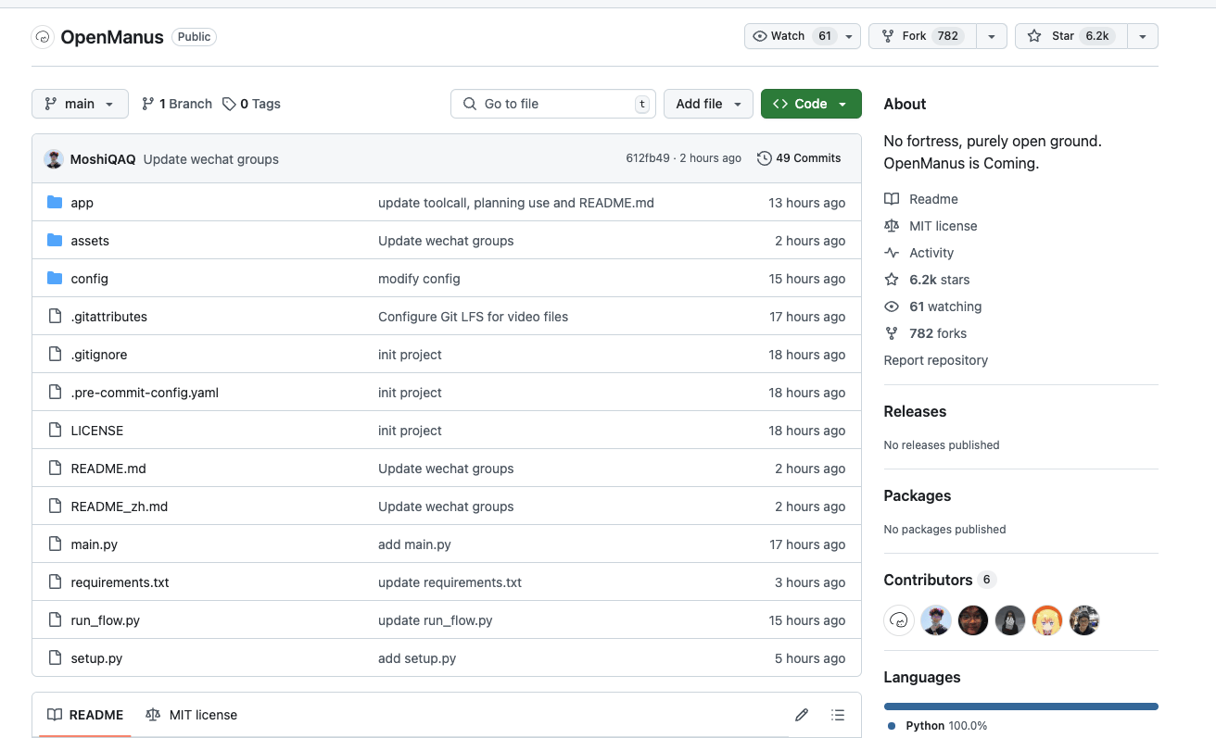This screenshot has height=738, width=1216.
Task: Click the eye icon beside 61 watching
Action: click(x=892, y=306)
